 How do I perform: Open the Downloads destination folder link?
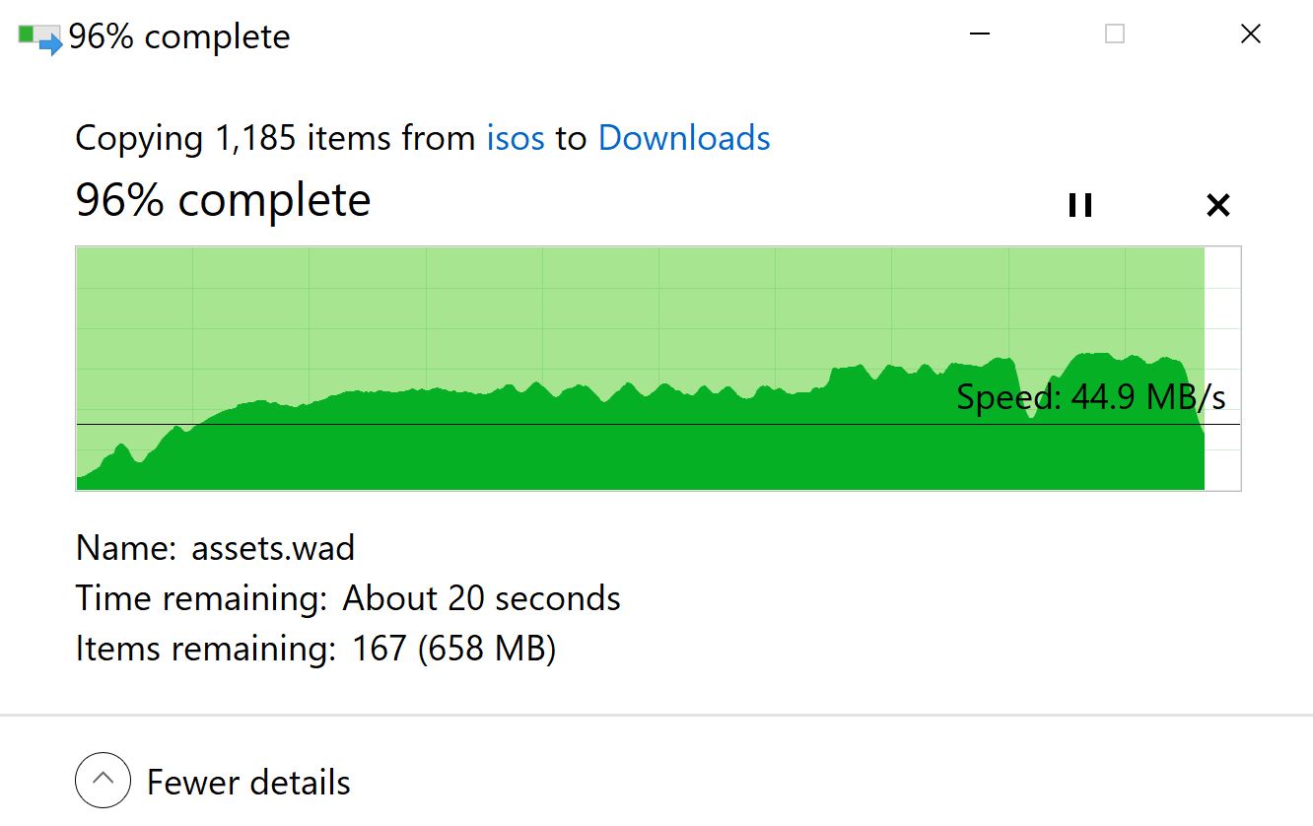(x=684, y=138)
